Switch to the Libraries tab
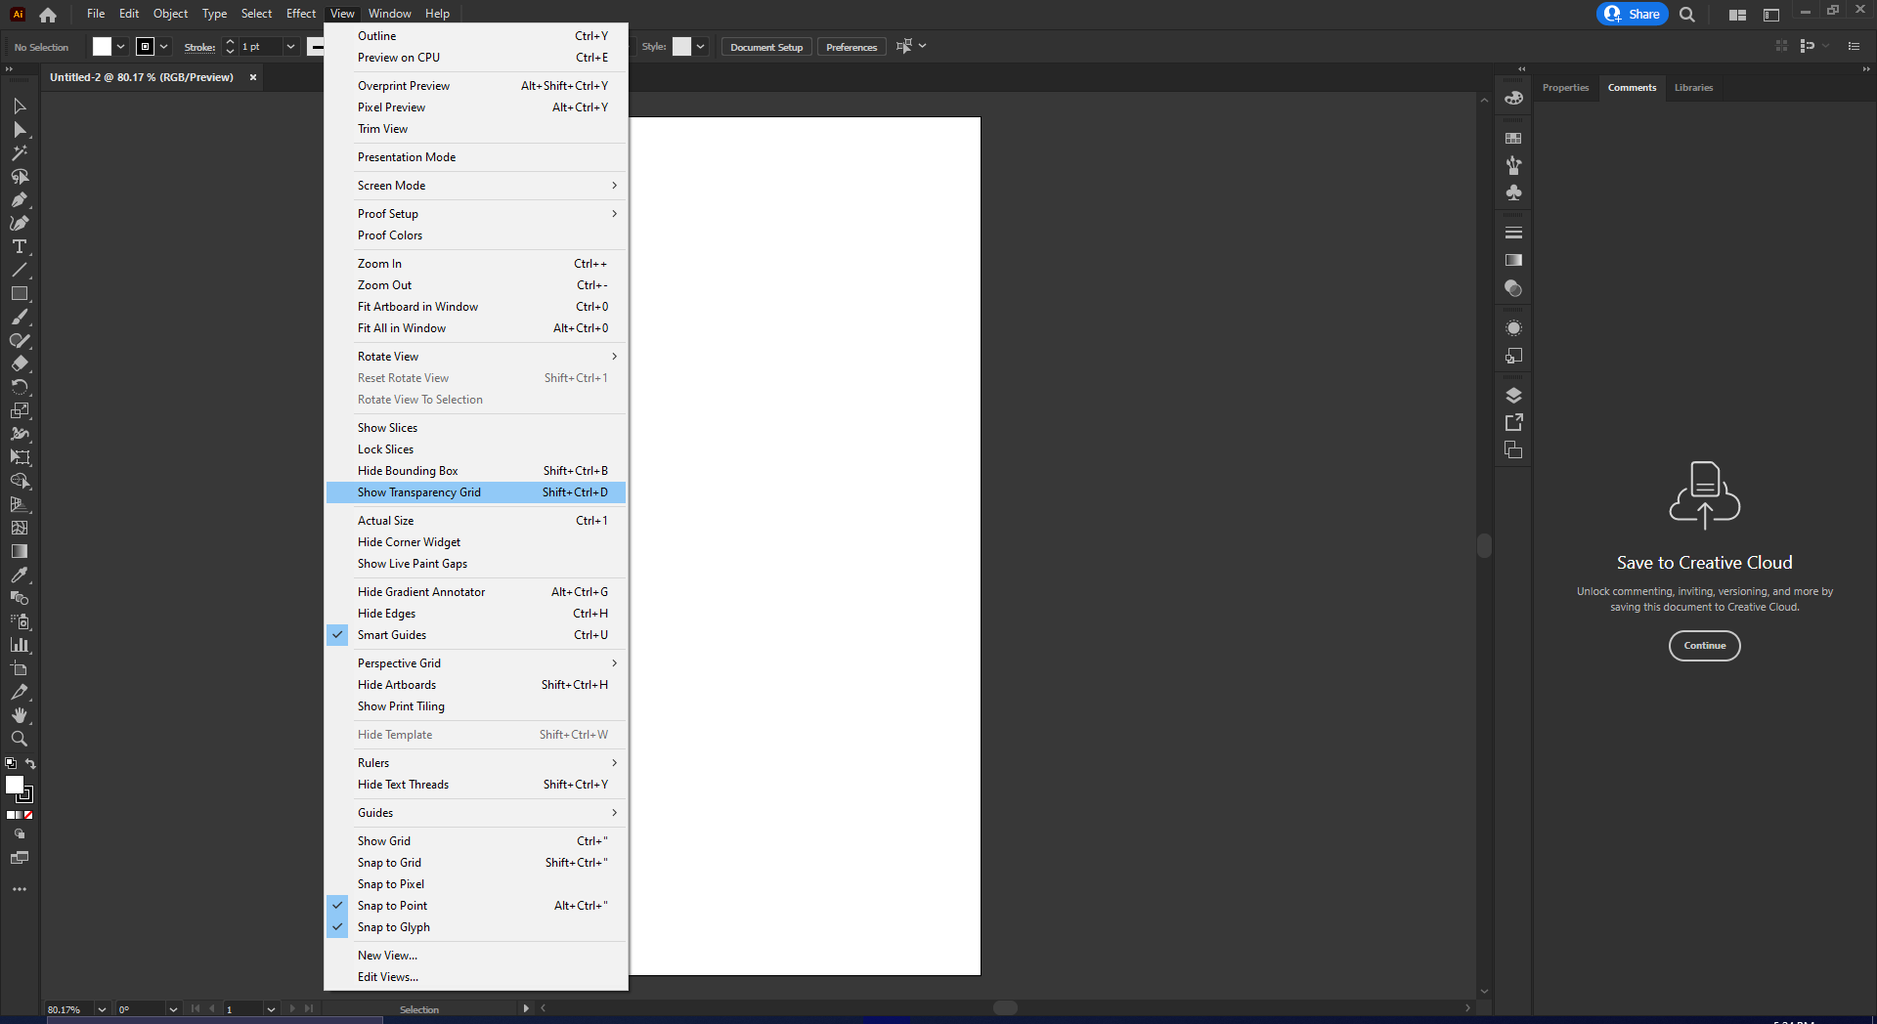This screenshot has width=1877, height=1024. 1693,88
